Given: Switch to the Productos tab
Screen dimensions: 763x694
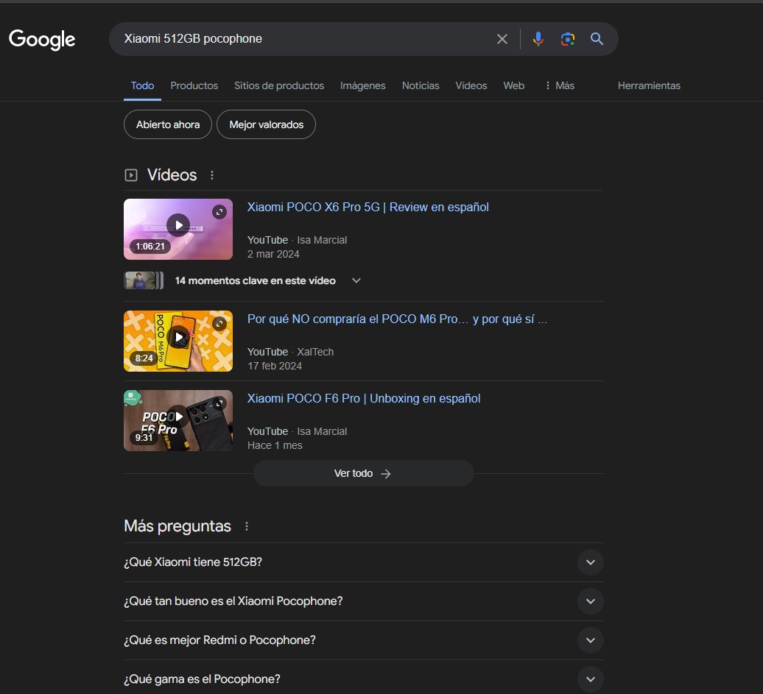Looking at the screenshot, I should (x=194, y=85).
